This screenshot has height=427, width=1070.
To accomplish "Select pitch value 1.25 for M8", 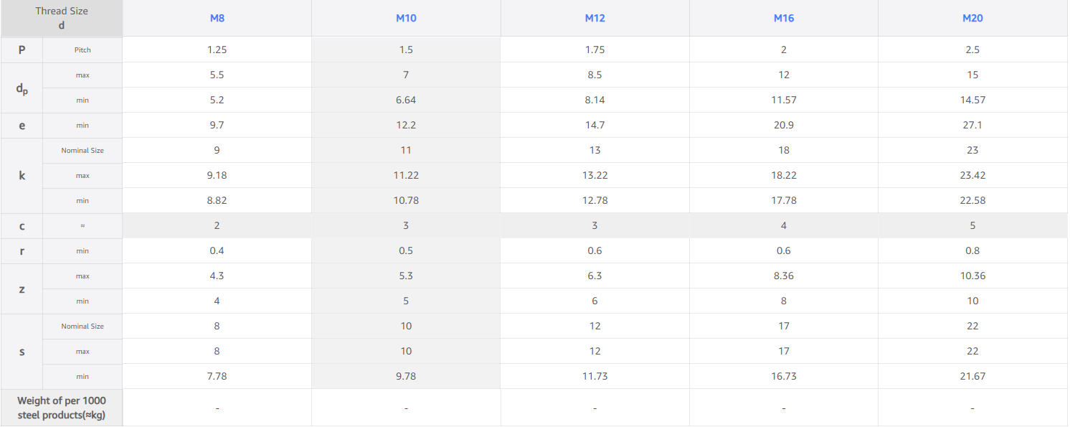I will point(217,50).
